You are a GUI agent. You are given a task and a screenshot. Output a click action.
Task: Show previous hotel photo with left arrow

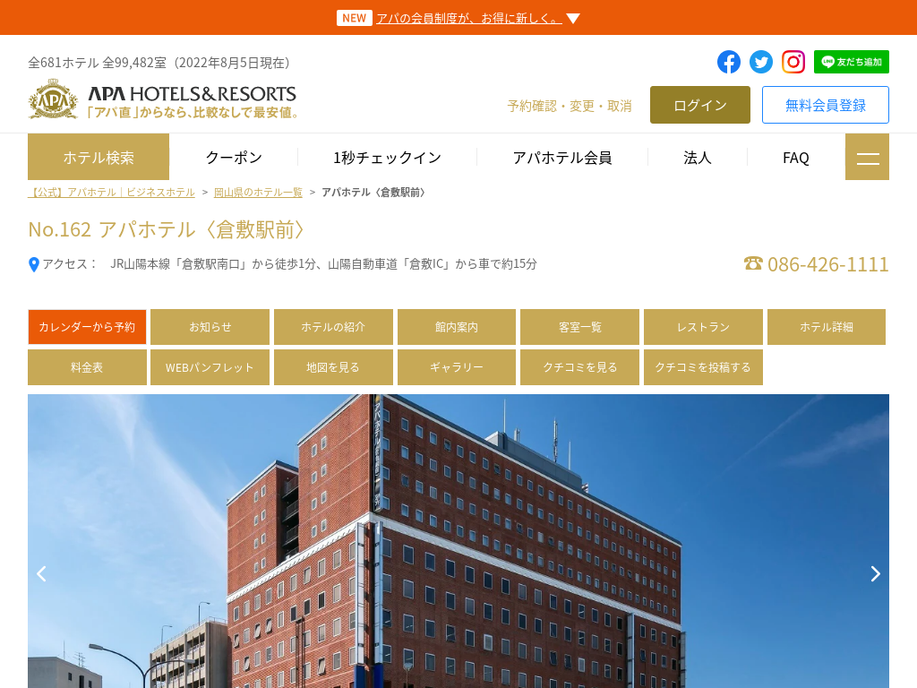(41, 574)
